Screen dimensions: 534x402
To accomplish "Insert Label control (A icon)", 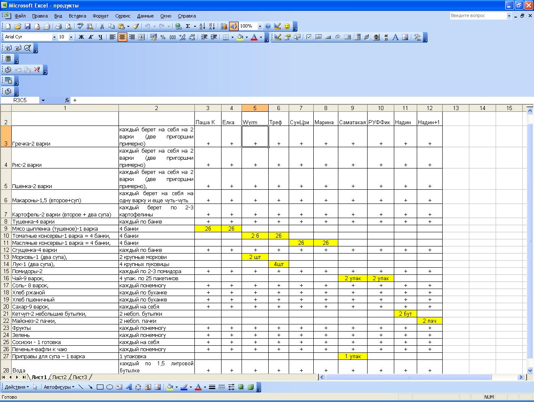I will pos(395,37).
